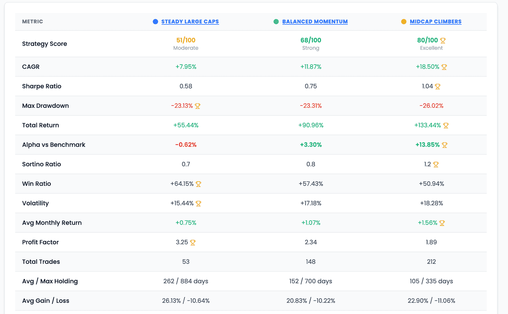Screen dimensions: 508x314
Task: Click the +3.30% alpha value
Action: point(311,145)
